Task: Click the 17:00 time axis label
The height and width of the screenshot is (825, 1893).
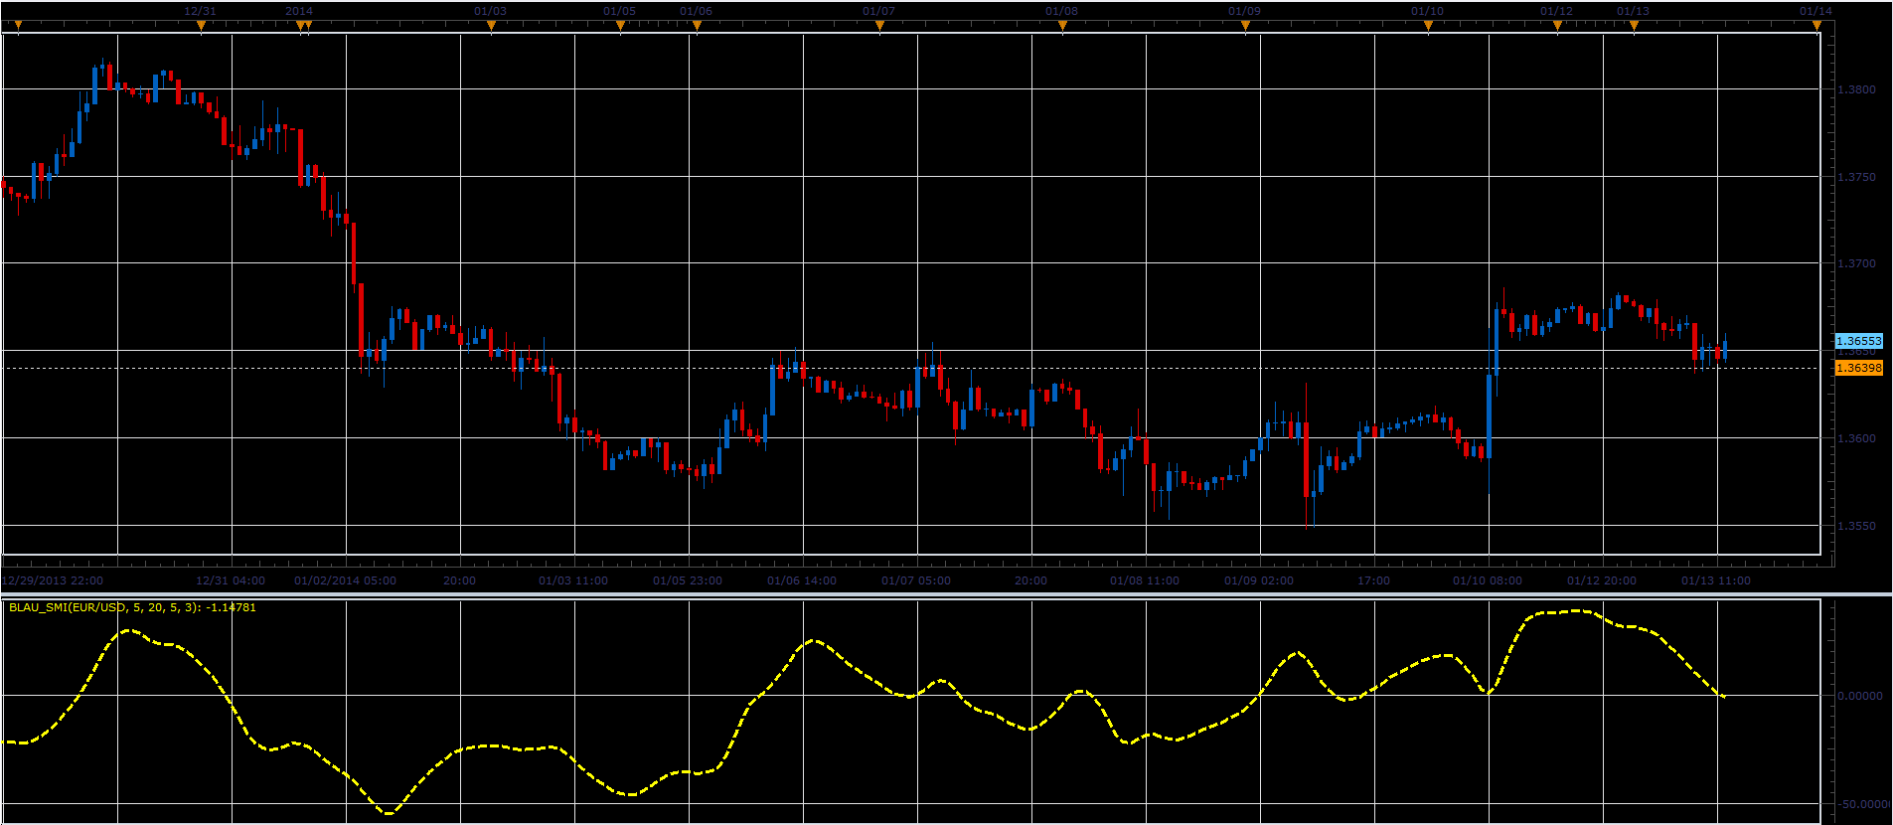Action: (x=1374, y=580)
